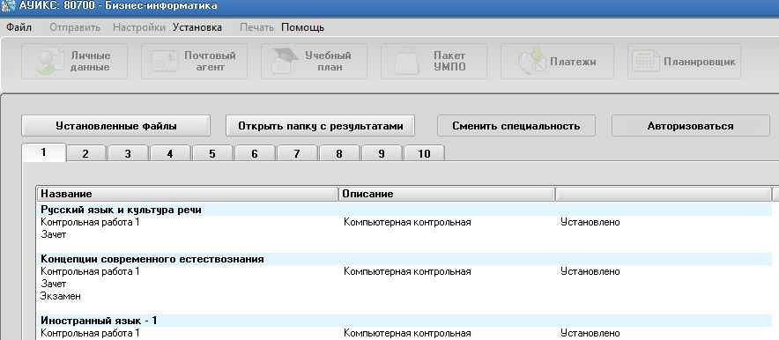Switch to tab 6
Image resolution: width=779 pixels, height=340 pixels.
pos(255,153)
